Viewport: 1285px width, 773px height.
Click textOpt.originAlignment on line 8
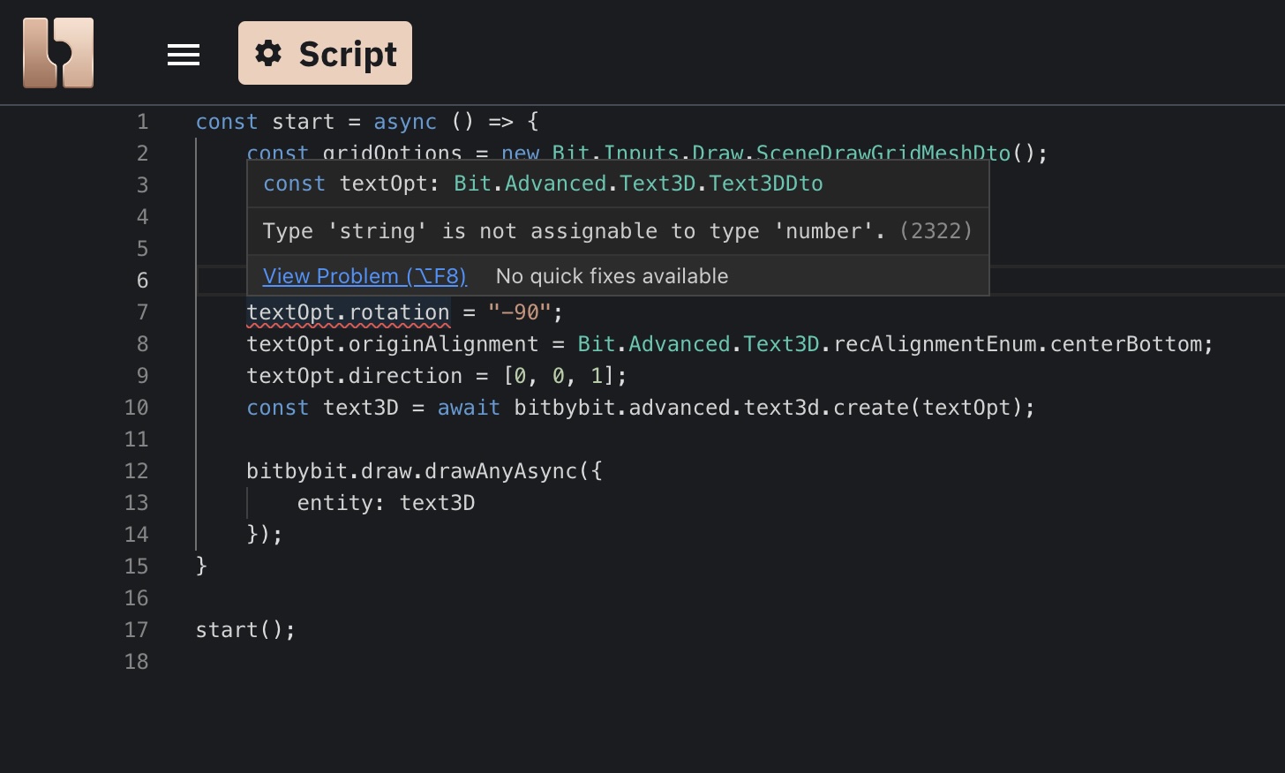click(x=392, y=344)
